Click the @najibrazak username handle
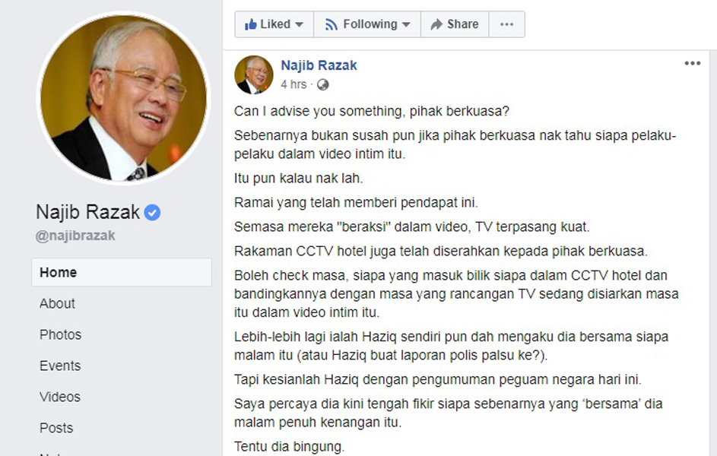717x456 pixels. (x=75, y=236)
